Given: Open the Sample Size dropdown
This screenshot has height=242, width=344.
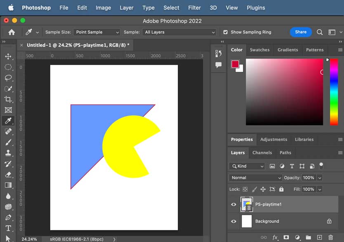Looking at the screenshot, I should 97,32.
